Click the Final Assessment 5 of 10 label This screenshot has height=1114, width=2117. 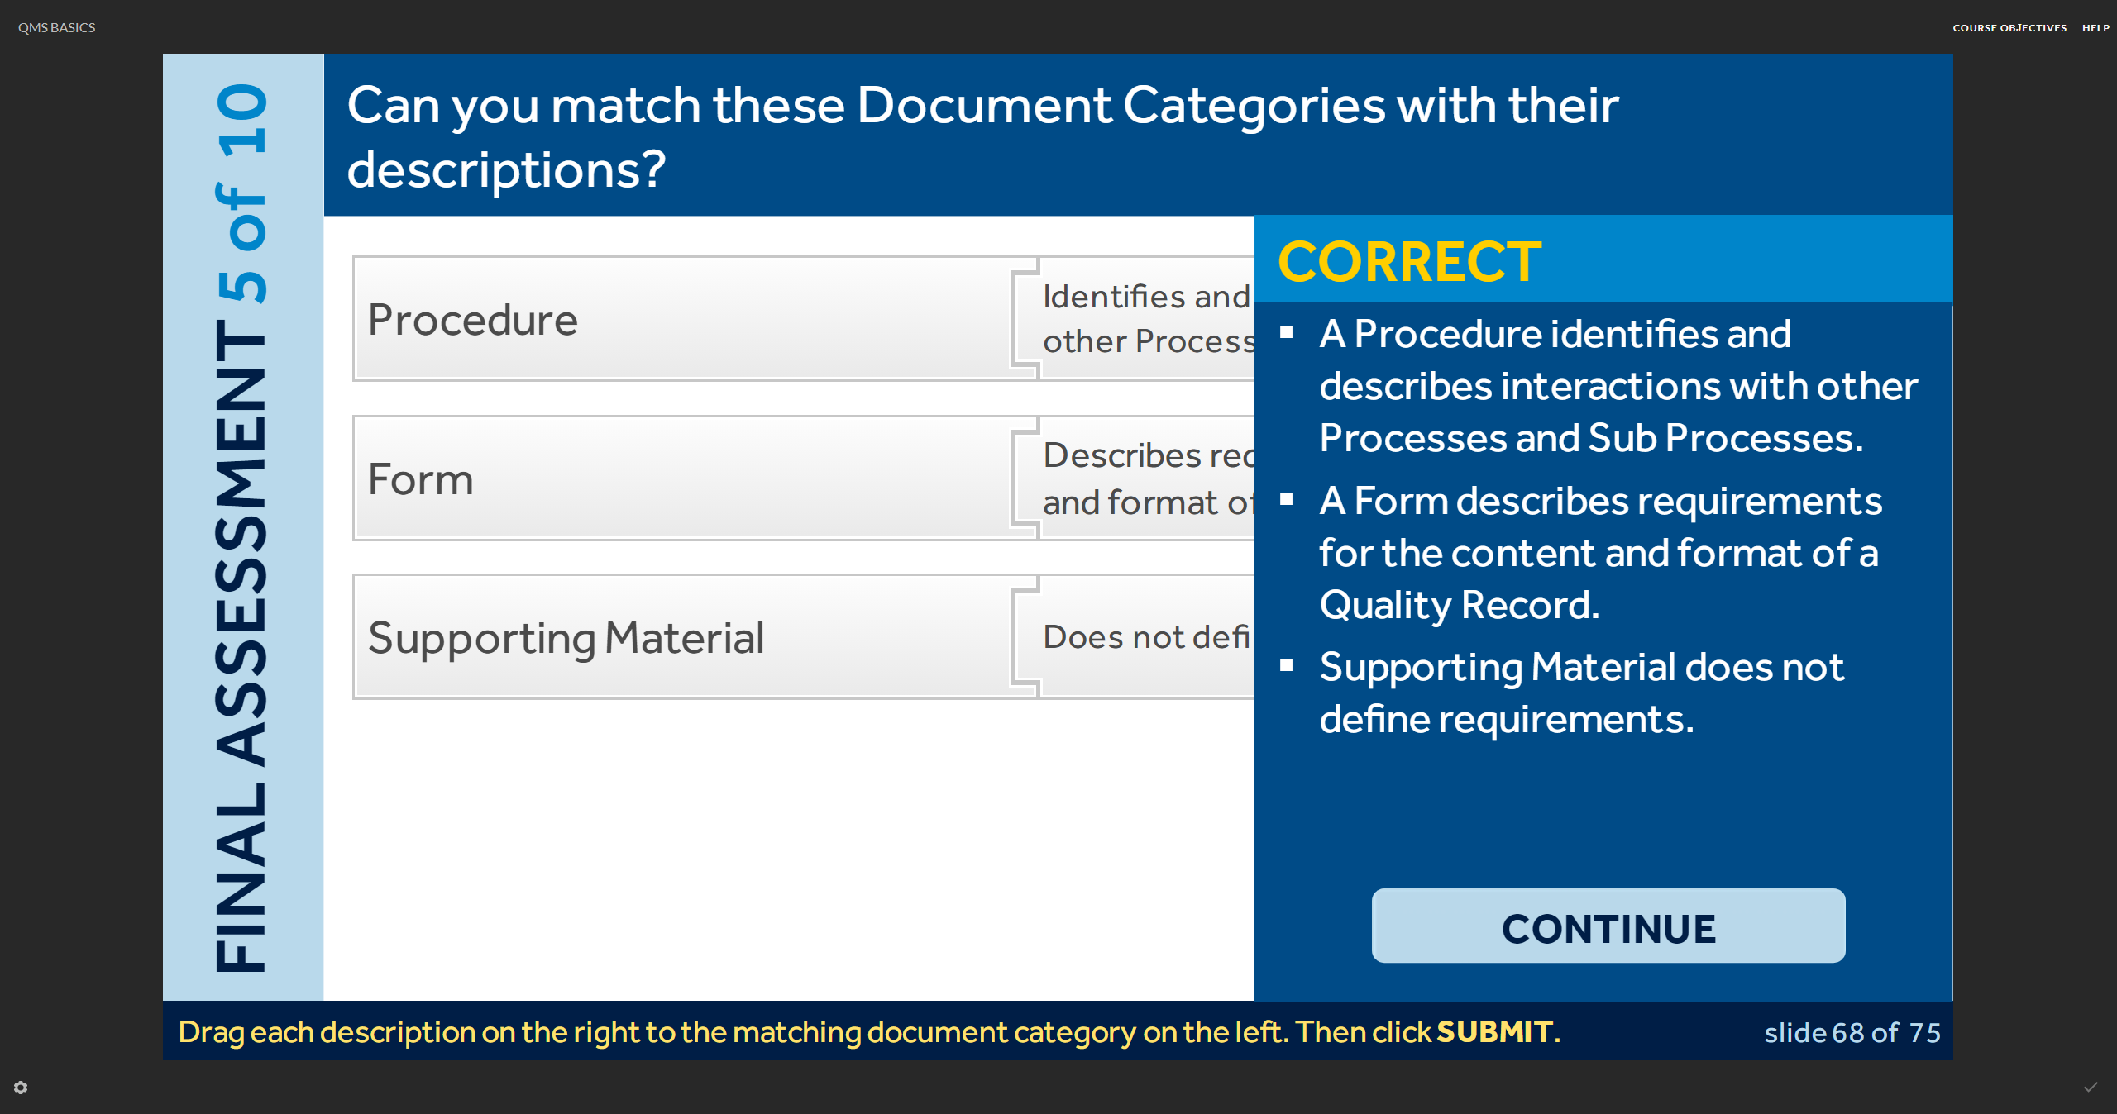(242, 527)
